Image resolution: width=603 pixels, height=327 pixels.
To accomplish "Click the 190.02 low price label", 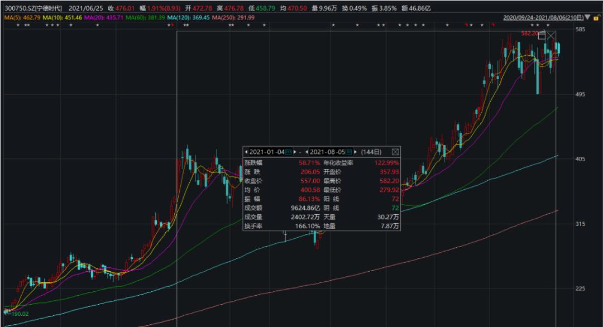I will click(20, 314).
